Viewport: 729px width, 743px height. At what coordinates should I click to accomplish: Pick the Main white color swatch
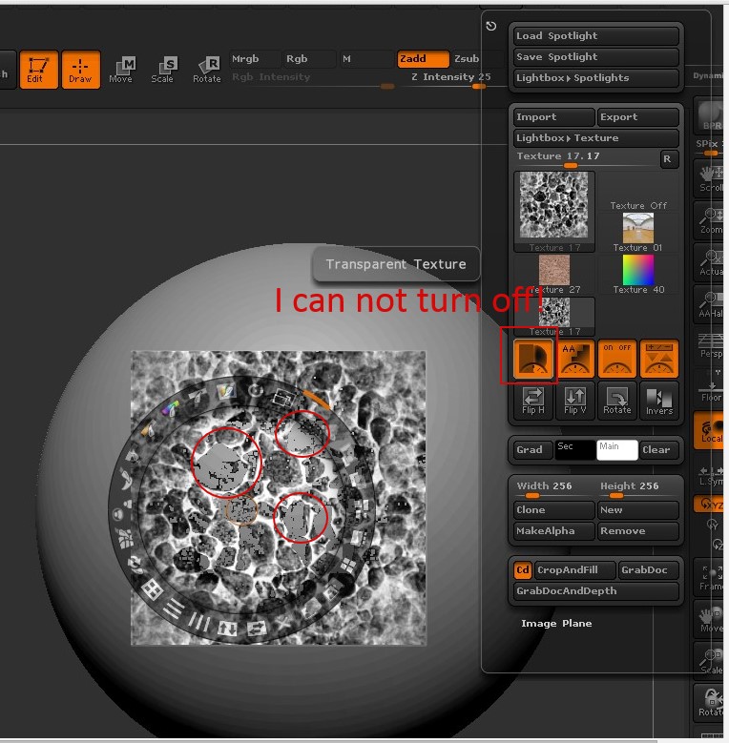pyautogui.click(x=617, y=449)
